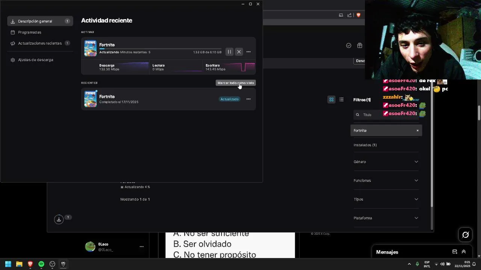Click the 0Laco profile avatar
Viewport: 481px width, 270px height.
[90, 246]
